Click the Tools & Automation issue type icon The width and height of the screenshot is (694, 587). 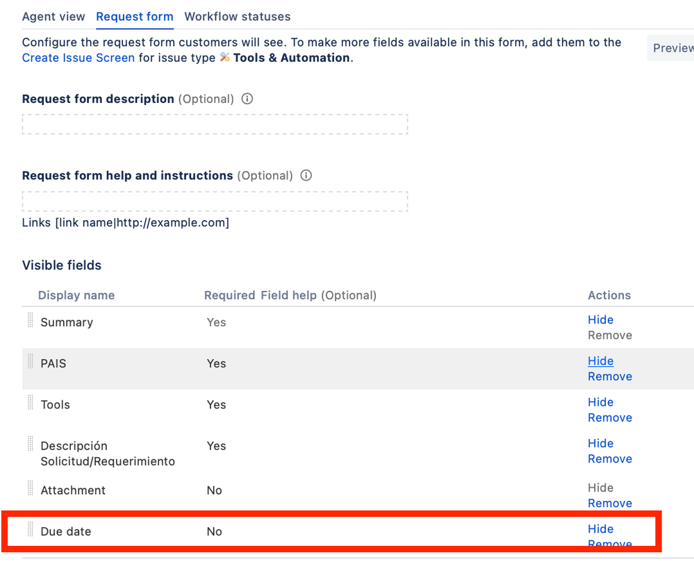[x=225, y=58]
